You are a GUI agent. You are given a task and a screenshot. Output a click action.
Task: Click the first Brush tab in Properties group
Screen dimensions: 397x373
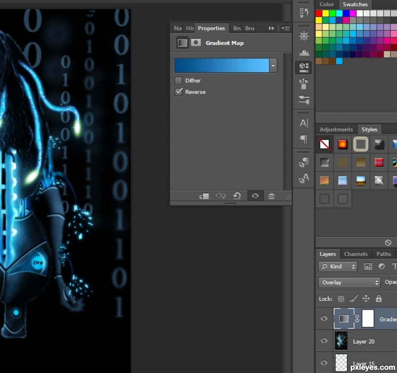[237, 28]
